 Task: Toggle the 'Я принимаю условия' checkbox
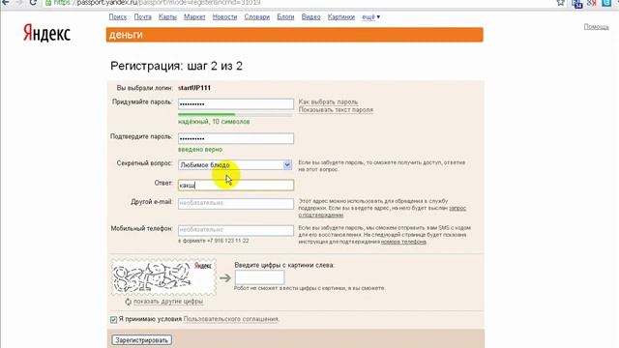(114, 320)
